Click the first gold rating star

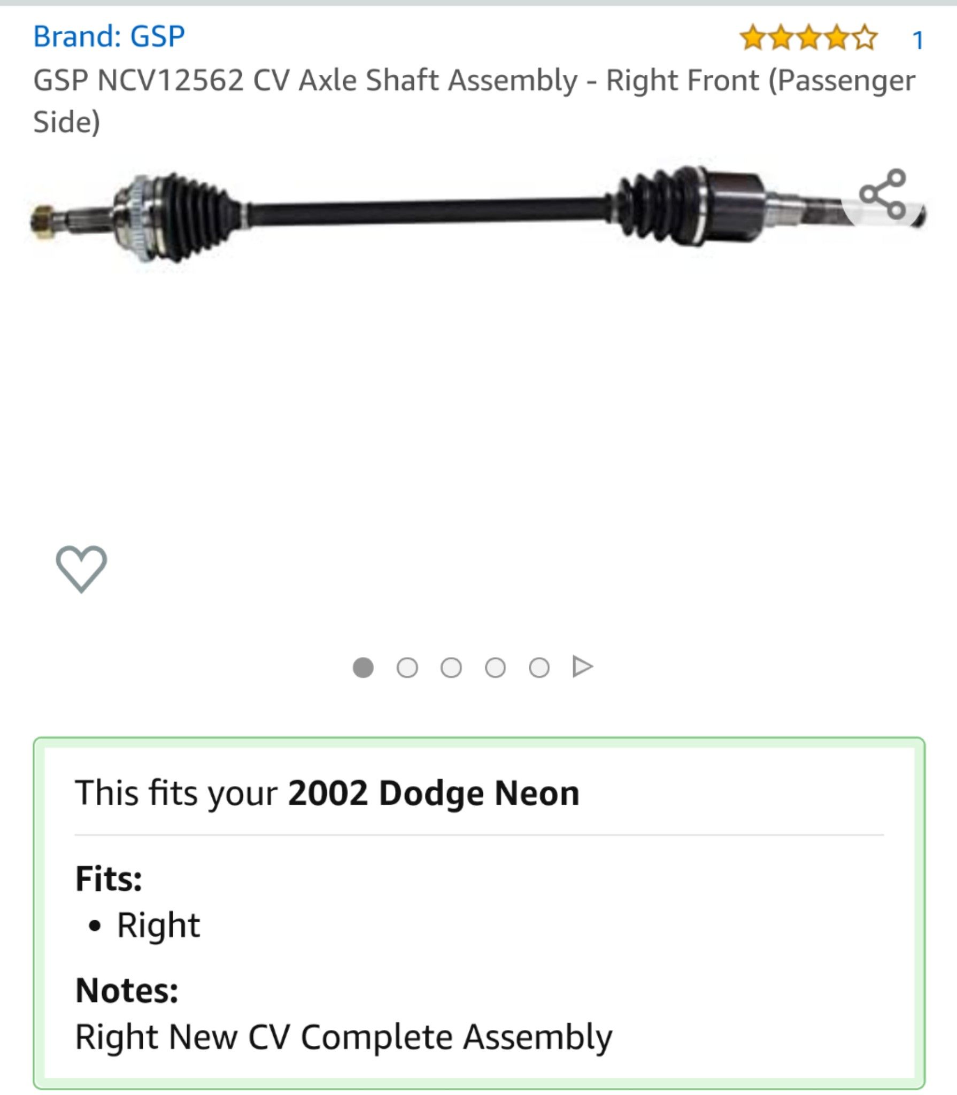(753, 37)
